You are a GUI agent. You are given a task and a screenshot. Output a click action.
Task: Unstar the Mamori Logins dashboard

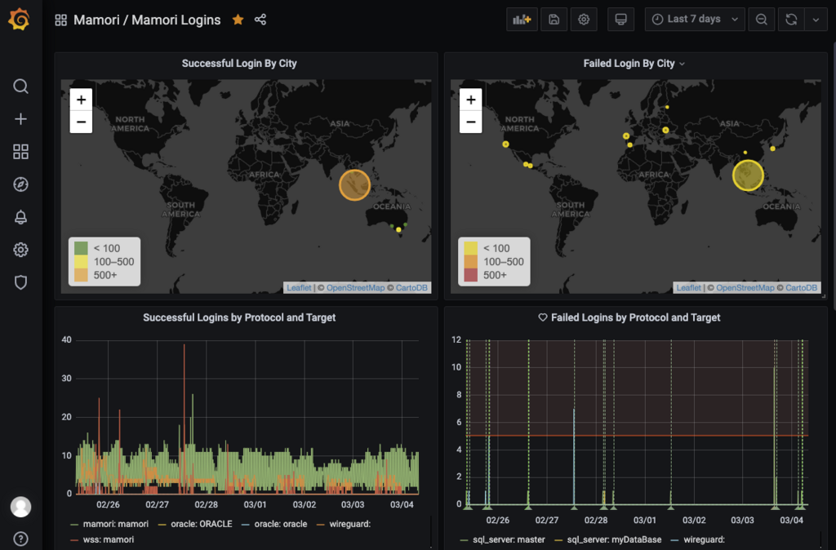point(238,20)
